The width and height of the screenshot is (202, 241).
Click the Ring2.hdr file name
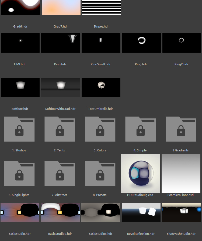pos(181,64)
